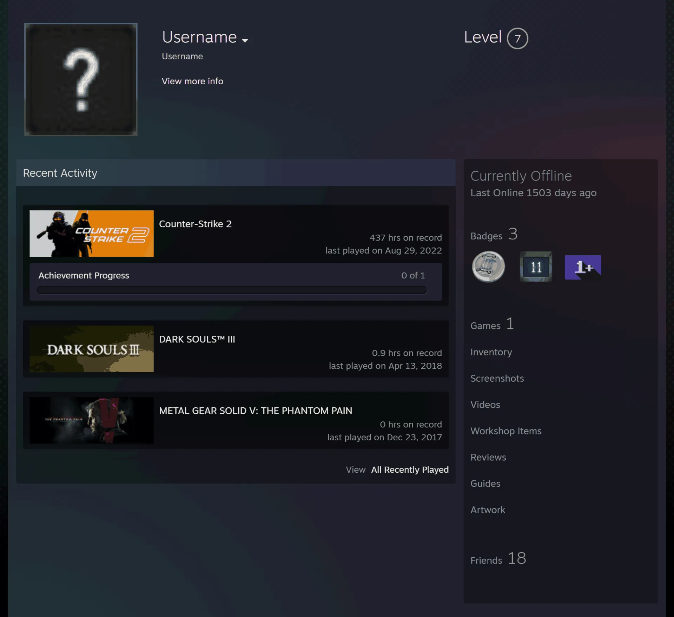Click the DARK SOULS III banner image
674x617 pixels.
pos(92,349)
